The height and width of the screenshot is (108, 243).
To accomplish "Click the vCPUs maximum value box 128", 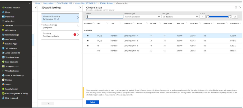I will [235, 17].
